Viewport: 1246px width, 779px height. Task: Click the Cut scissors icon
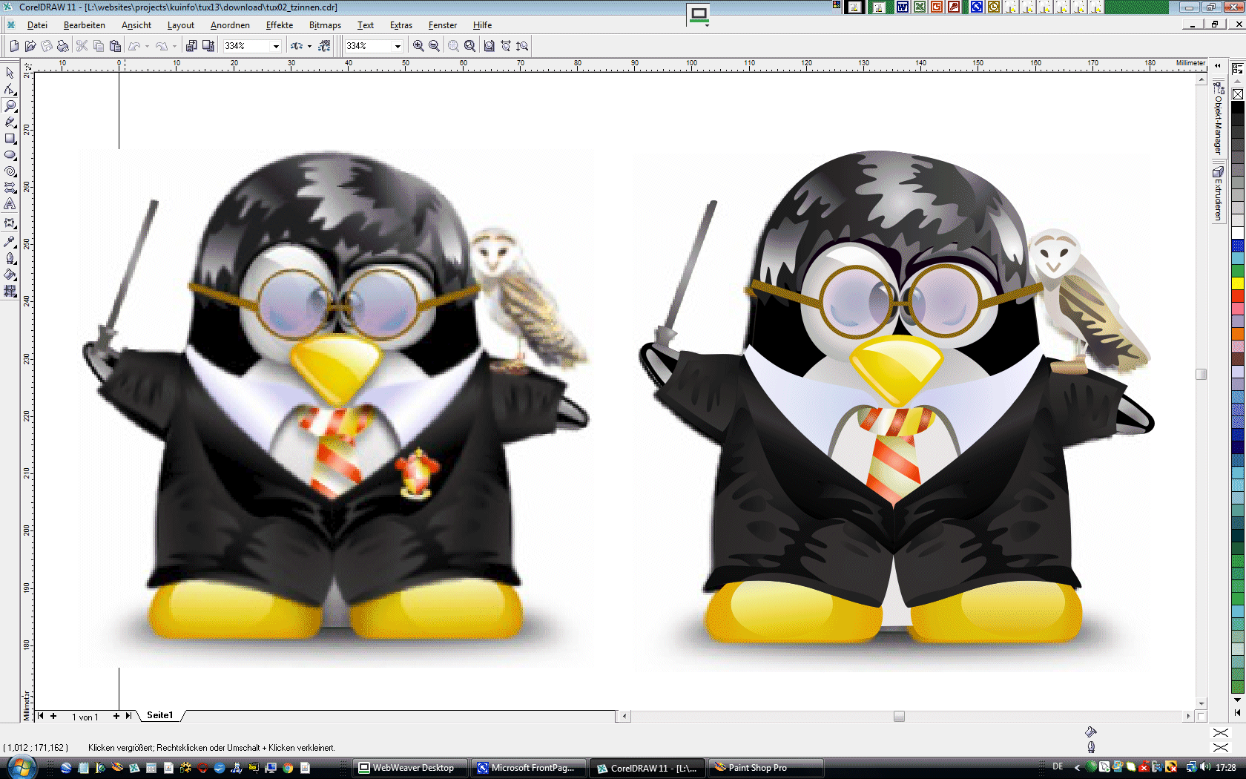pos(82,46)
